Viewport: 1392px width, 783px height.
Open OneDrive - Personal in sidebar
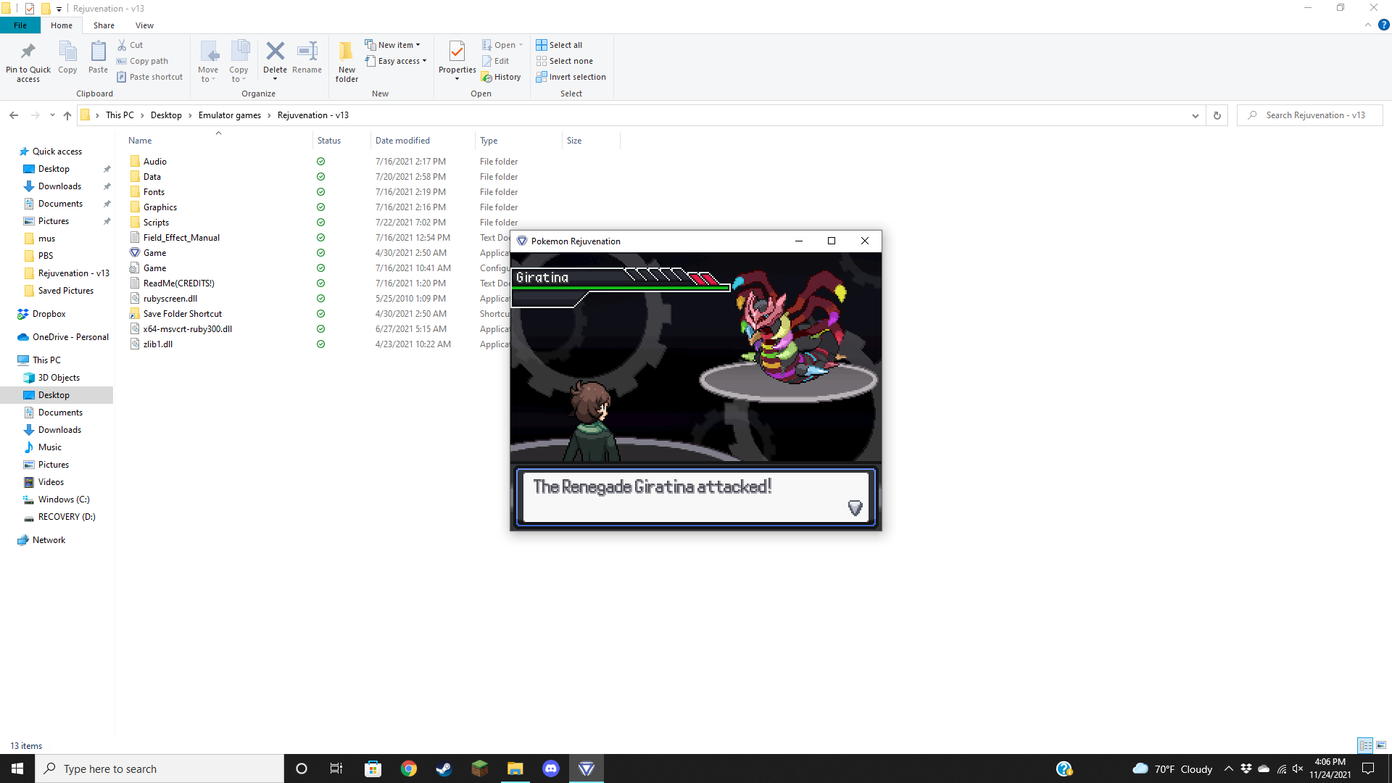click(70, 337)
